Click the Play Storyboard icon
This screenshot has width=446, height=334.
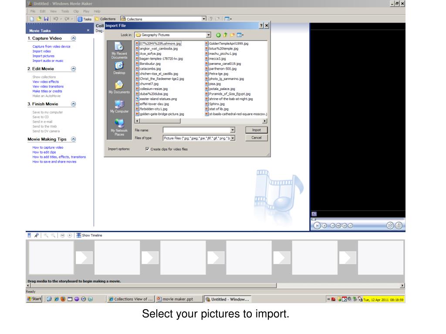[x=69, y=235]
